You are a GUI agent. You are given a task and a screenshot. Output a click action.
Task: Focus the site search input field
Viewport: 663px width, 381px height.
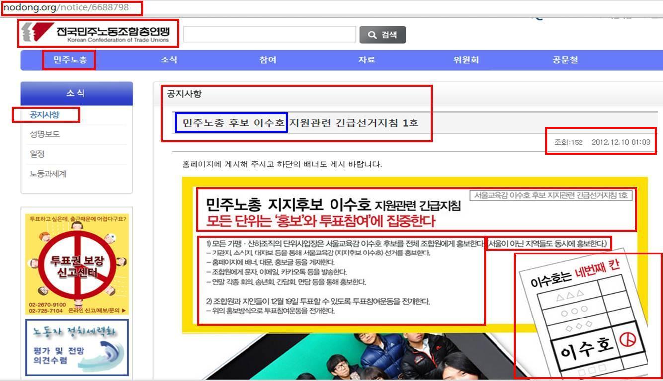[270, 34]
